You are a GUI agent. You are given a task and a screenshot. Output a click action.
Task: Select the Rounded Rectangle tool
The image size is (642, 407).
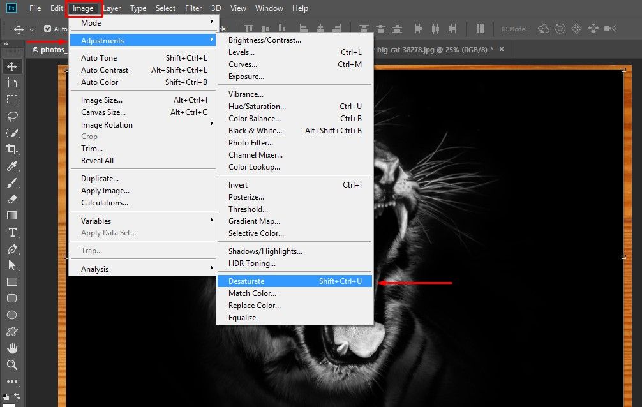12,299
